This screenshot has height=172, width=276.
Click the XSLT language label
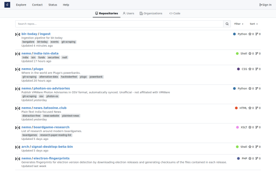click(244, 127)
